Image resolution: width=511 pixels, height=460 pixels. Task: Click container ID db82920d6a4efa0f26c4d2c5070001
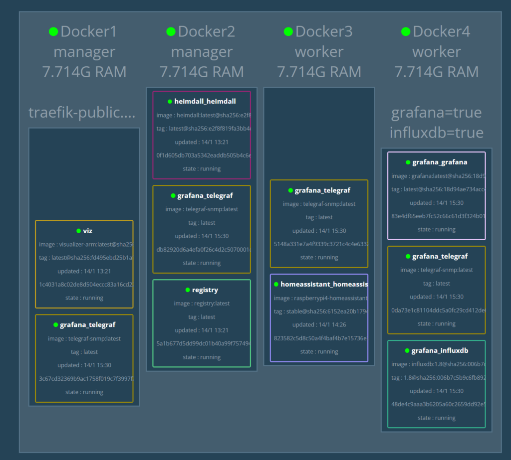tap(204, 250)
